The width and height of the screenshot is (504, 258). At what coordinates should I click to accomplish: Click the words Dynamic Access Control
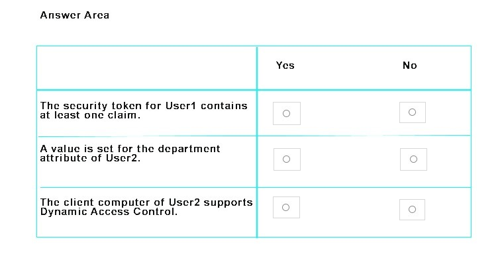(x=109, y=212)
